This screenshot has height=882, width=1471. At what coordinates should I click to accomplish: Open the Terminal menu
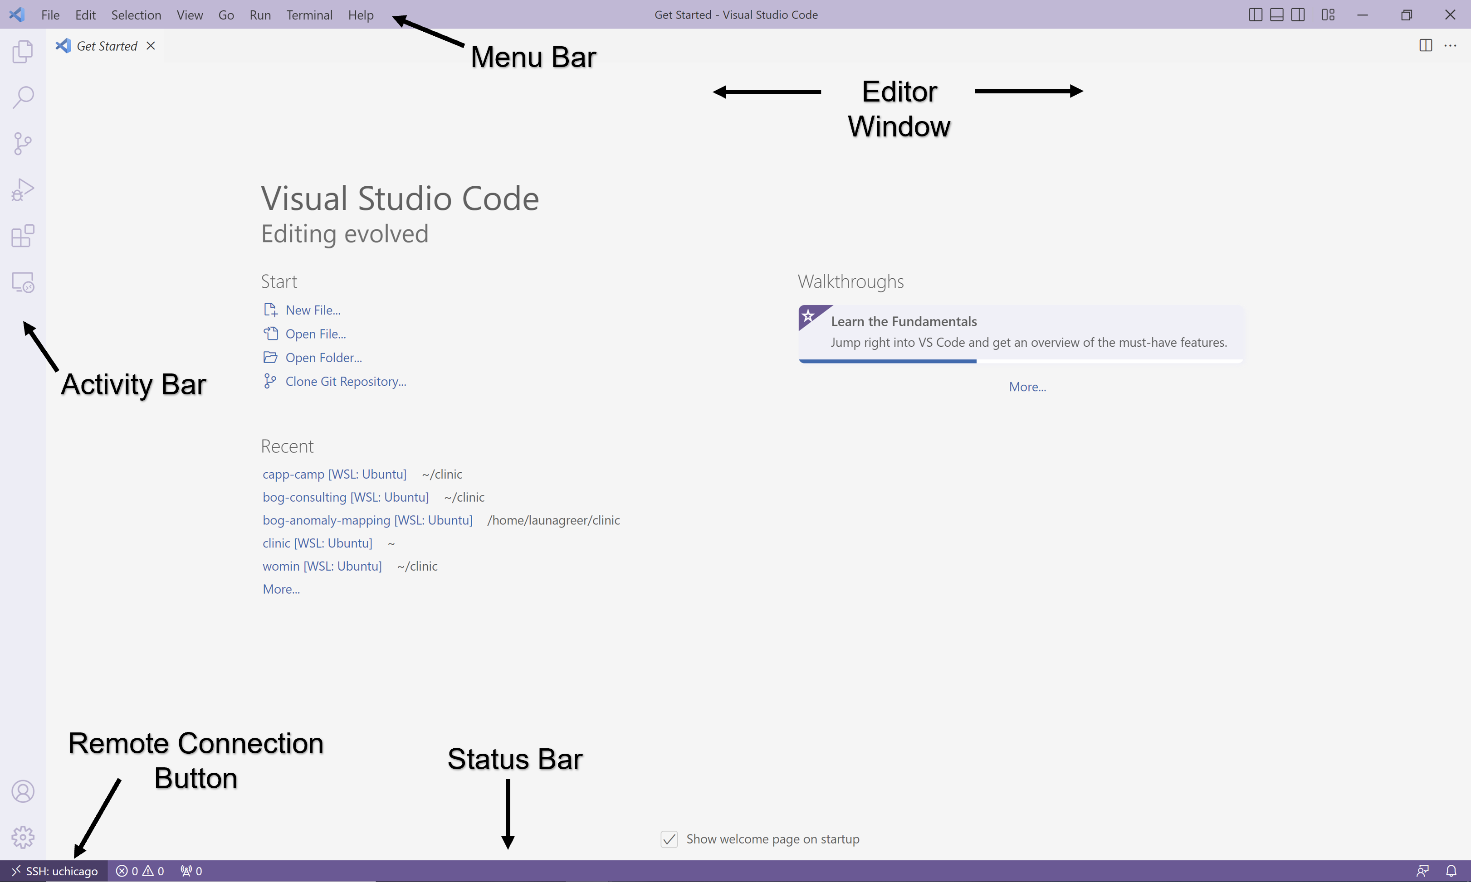(309, 15)
